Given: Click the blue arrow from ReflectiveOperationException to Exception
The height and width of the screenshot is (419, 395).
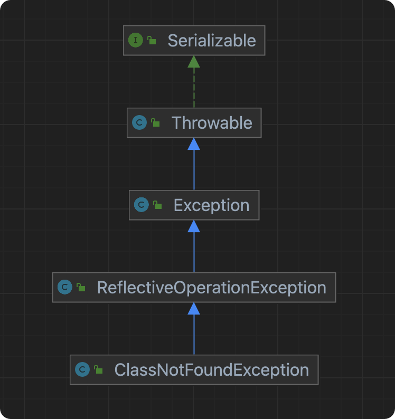Looking at the screenshot, I should (x=194, y=246).
